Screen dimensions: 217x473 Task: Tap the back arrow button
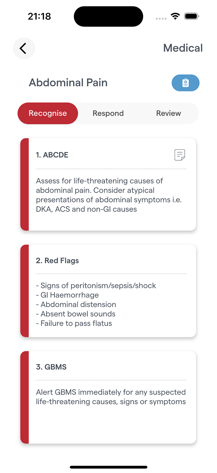pyautogui.click(x=24, y=48)
